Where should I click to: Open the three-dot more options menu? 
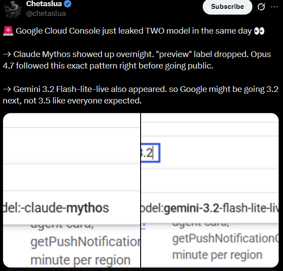274,7
